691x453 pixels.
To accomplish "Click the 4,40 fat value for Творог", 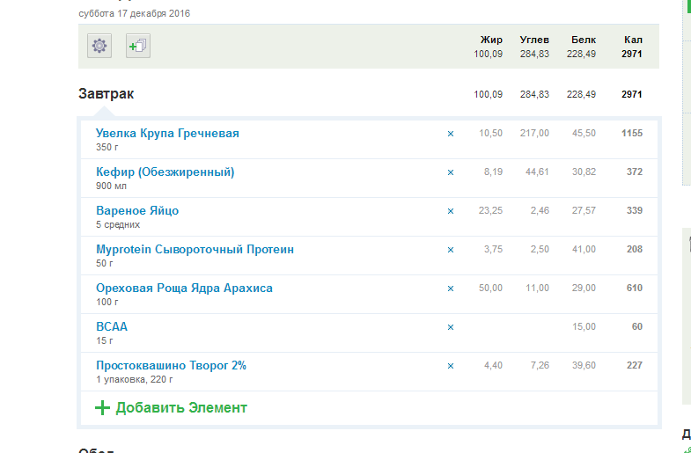I will [493, 366].
